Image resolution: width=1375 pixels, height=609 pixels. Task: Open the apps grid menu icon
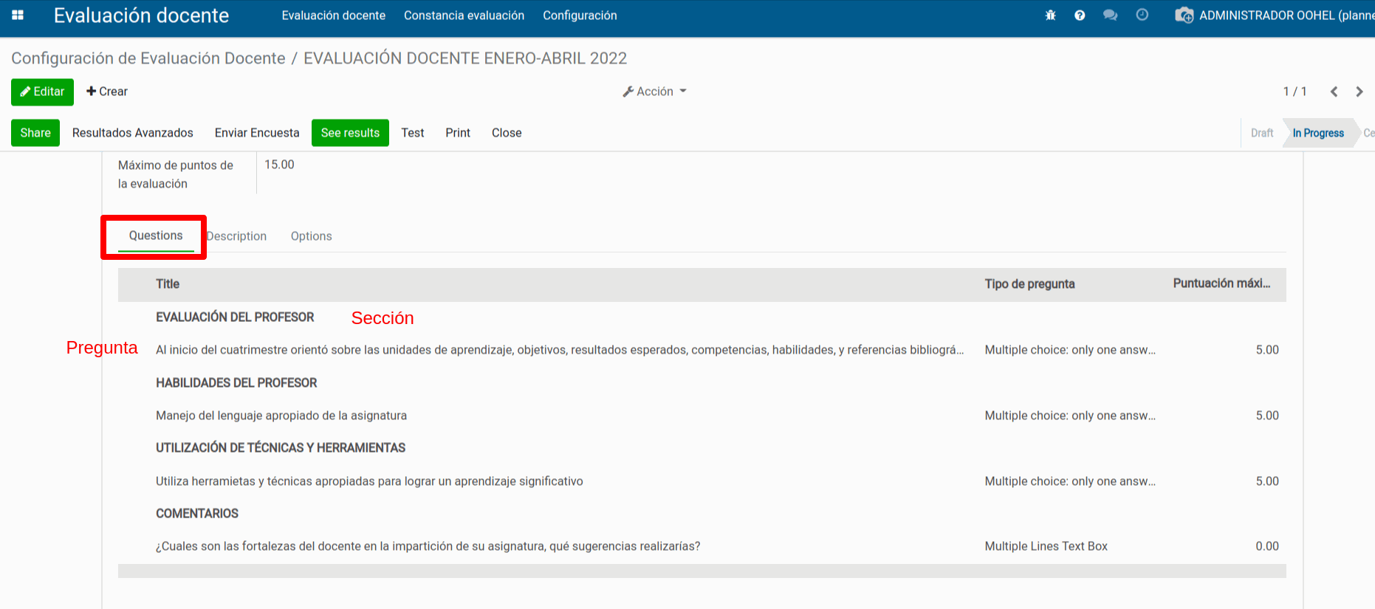[18, 16]
